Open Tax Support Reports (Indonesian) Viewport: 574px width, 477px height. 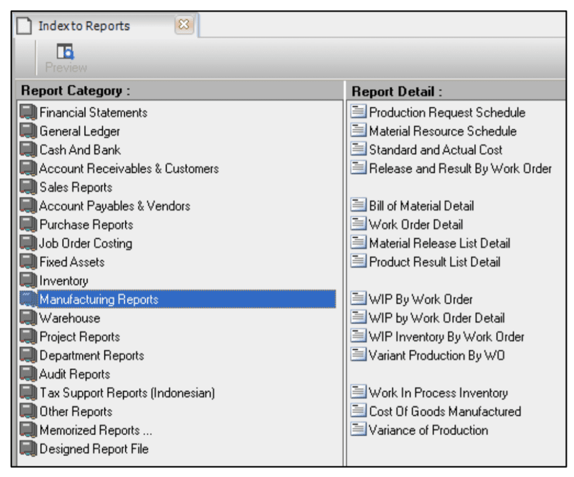[x=127, y=392]
